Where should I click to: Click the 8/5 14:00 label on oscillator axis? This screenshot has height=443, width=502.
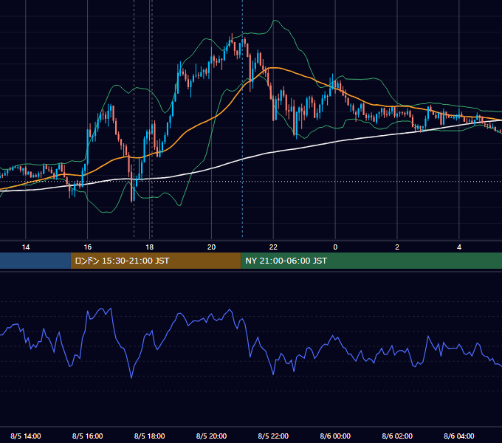26,436
